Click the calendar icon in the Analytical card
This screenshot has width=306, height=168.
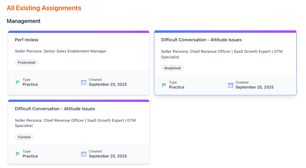pos(230,85)
